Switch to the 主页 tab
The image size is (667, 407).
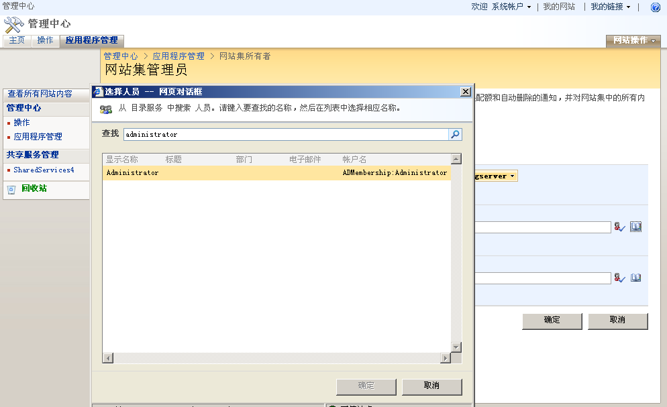(17, 40)
